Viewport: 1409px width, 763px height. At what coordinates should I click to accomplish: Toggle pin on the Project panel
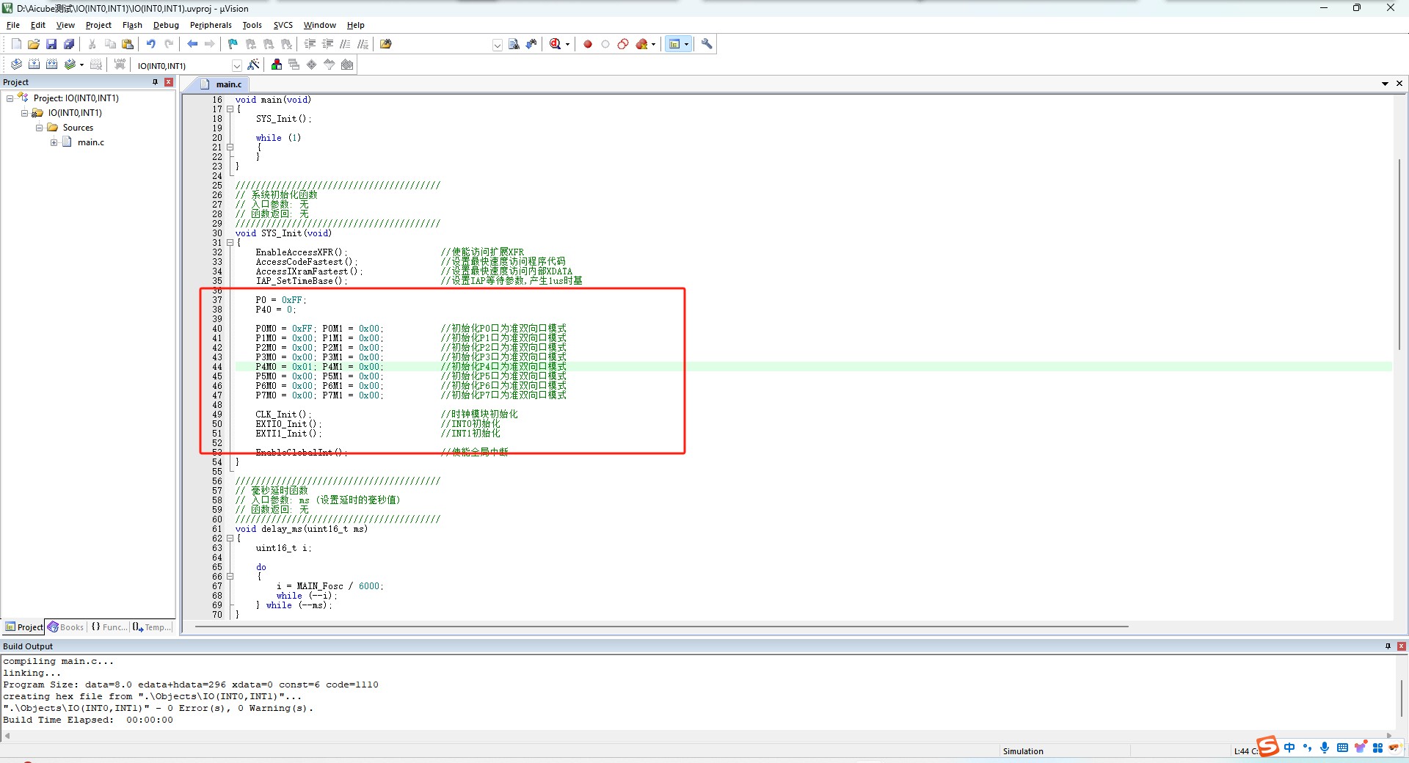[155, 82]
